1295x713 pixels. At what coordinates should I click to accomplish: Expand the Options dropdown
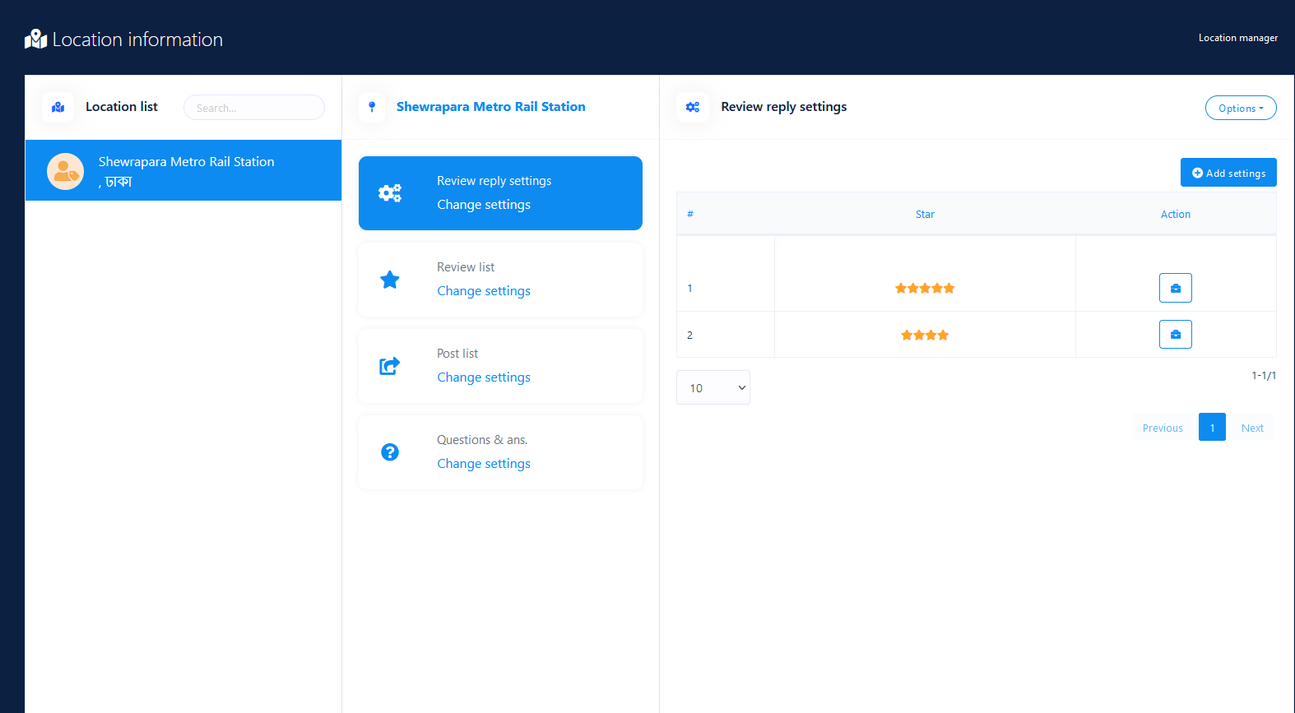[x=1240, y=108]
